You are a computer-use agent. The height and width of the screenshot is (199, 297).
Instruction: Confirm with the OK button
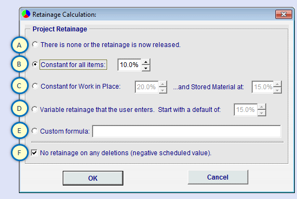(x=93, y=178)
